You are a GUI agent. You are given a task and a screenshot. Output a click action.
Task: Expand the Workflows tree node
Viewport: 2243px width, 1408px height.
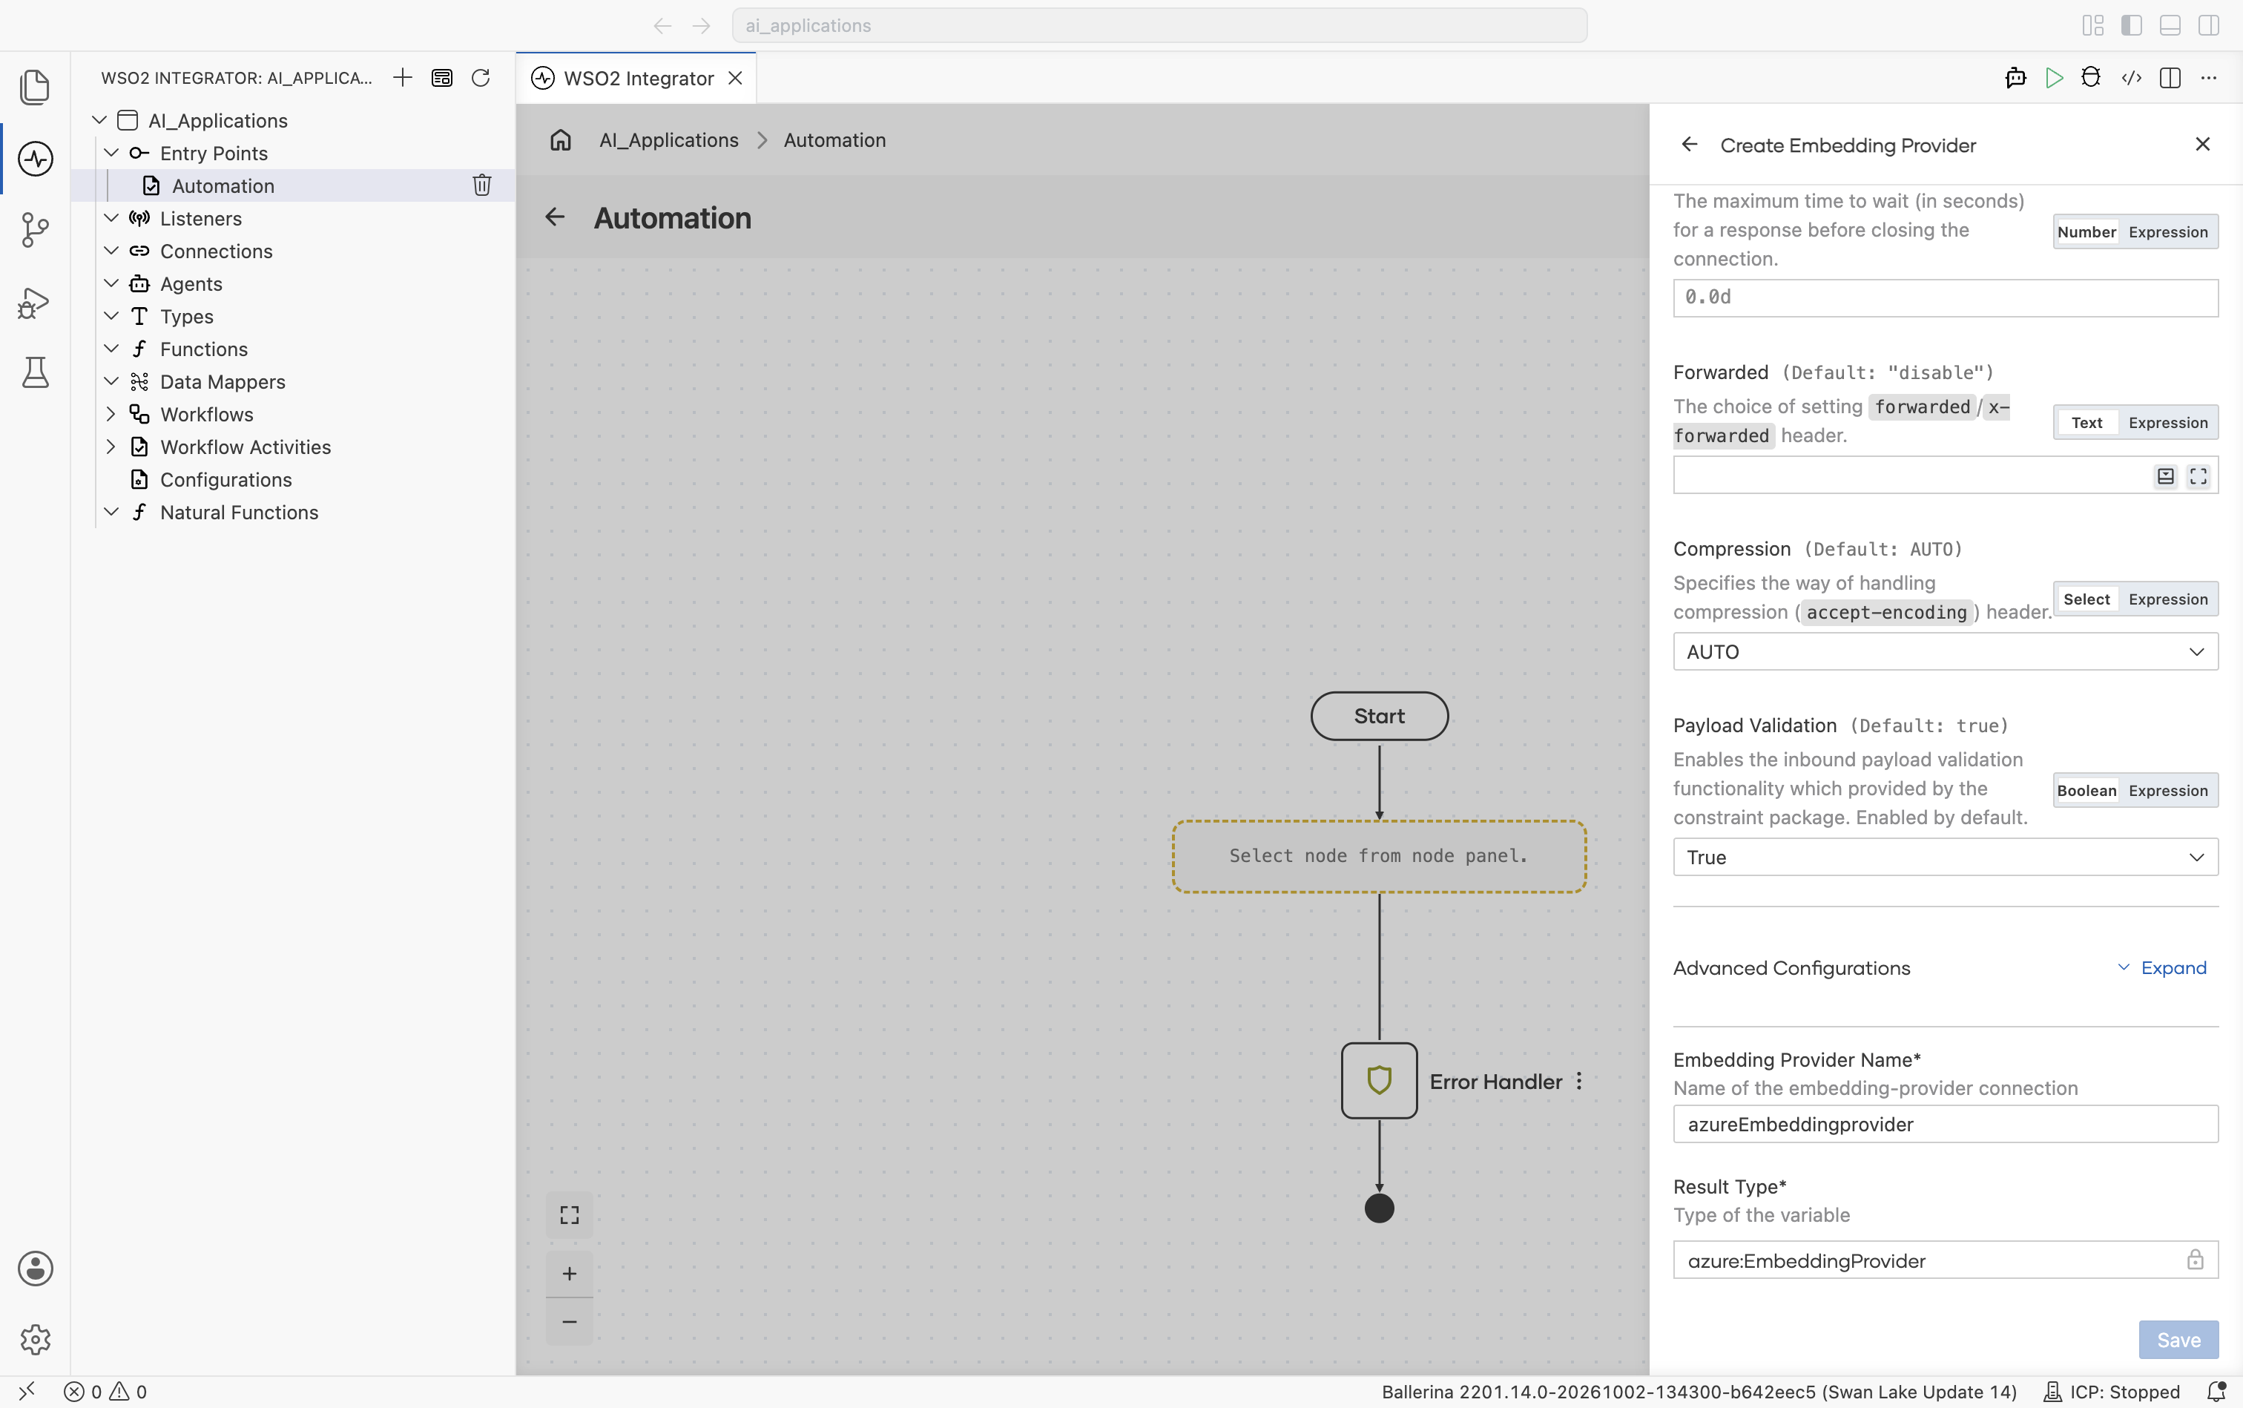tap(111, 415)
